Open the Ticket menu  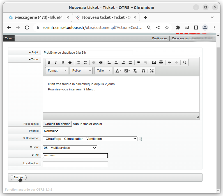[x=9, y=38]
